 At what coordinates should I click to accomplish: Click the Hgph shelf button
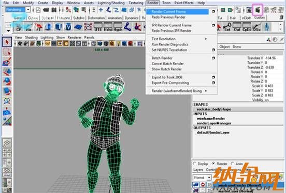(118, 27)
